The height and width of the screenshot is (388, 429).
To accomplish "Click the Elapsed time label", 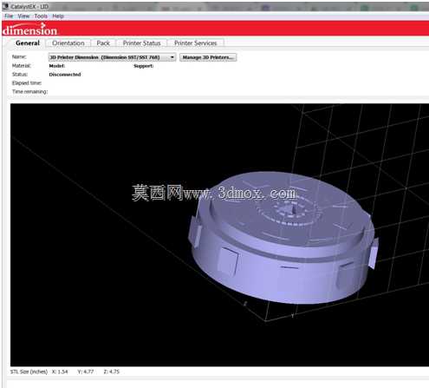I will (27, 83).
